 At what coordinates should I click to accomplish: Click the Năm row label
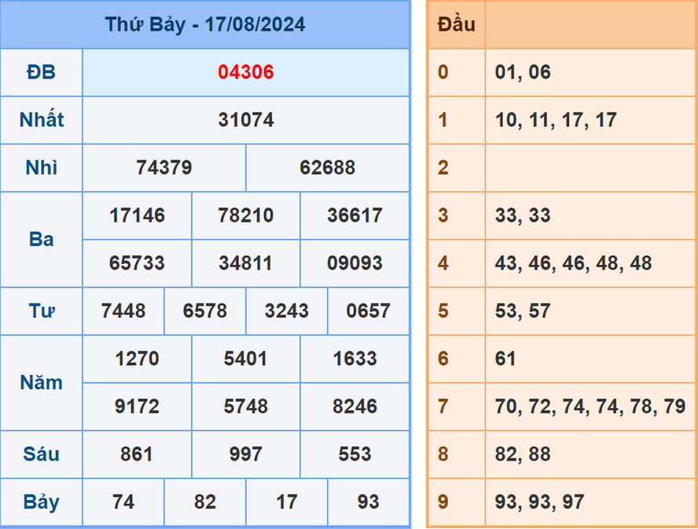41,383
